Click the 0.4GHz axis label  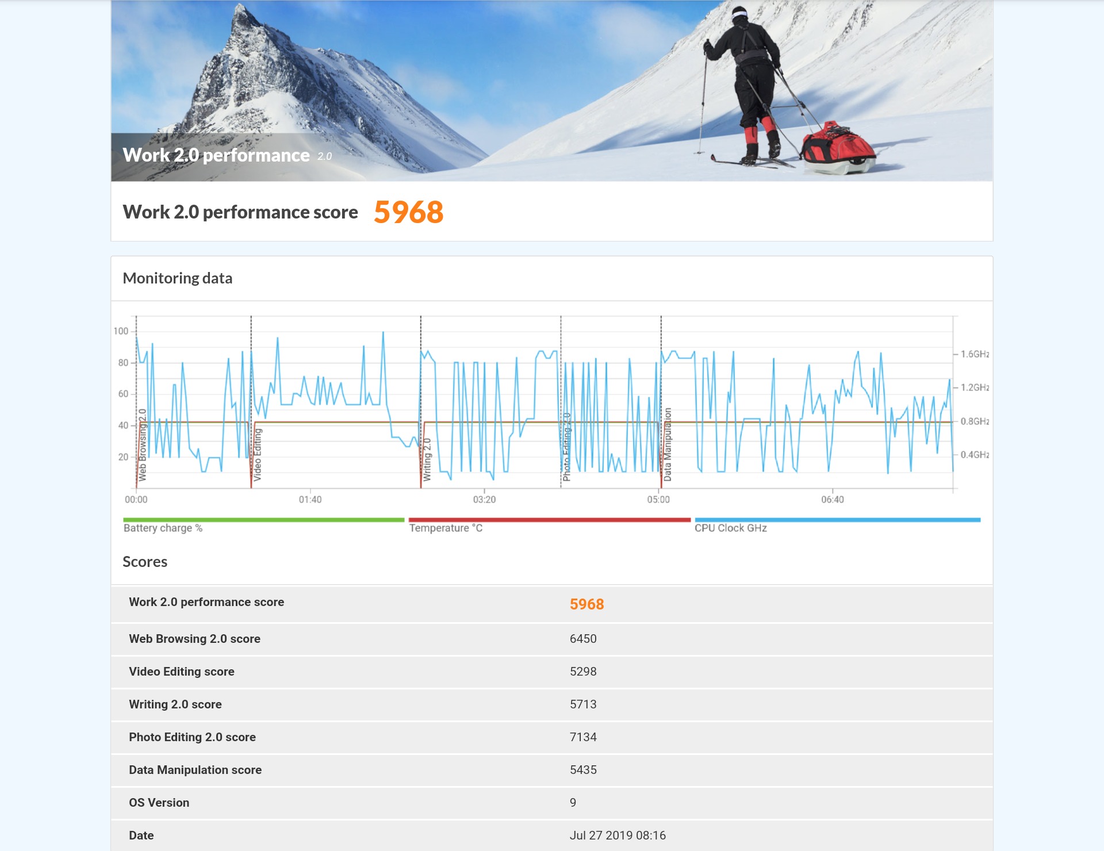point(975,455)
